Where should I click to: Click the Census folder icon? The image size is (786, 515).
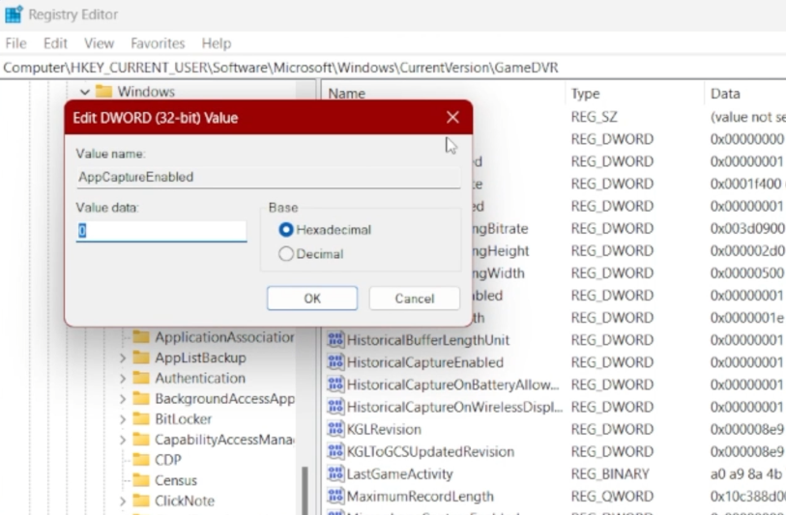click(x=141, y=480)
